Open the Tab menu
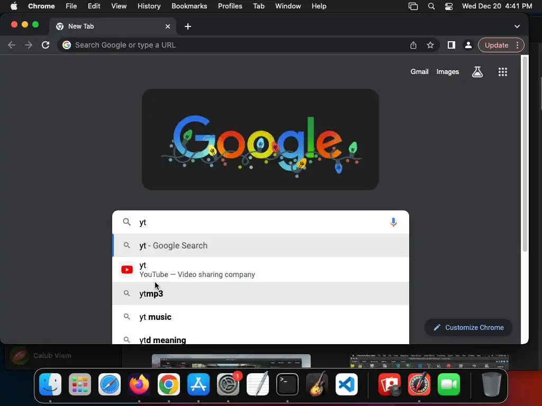Viewport: 542px width, 406px height. 258,6
